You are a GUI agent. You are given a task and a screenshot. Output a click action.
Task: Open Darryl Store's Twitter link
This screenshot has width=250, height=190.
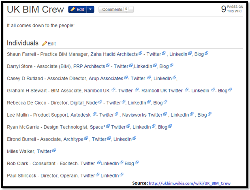pos(121,66)
